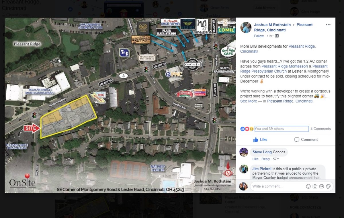Click the red Love reaction icon
The width and height of the screenshot is (344, 218).
pyautogui.click(x=247, y=129)
